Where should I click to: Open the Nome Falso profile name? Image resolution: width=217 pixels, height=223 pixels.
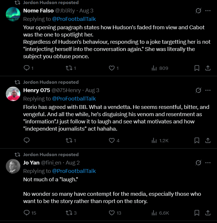click(38, 11)
